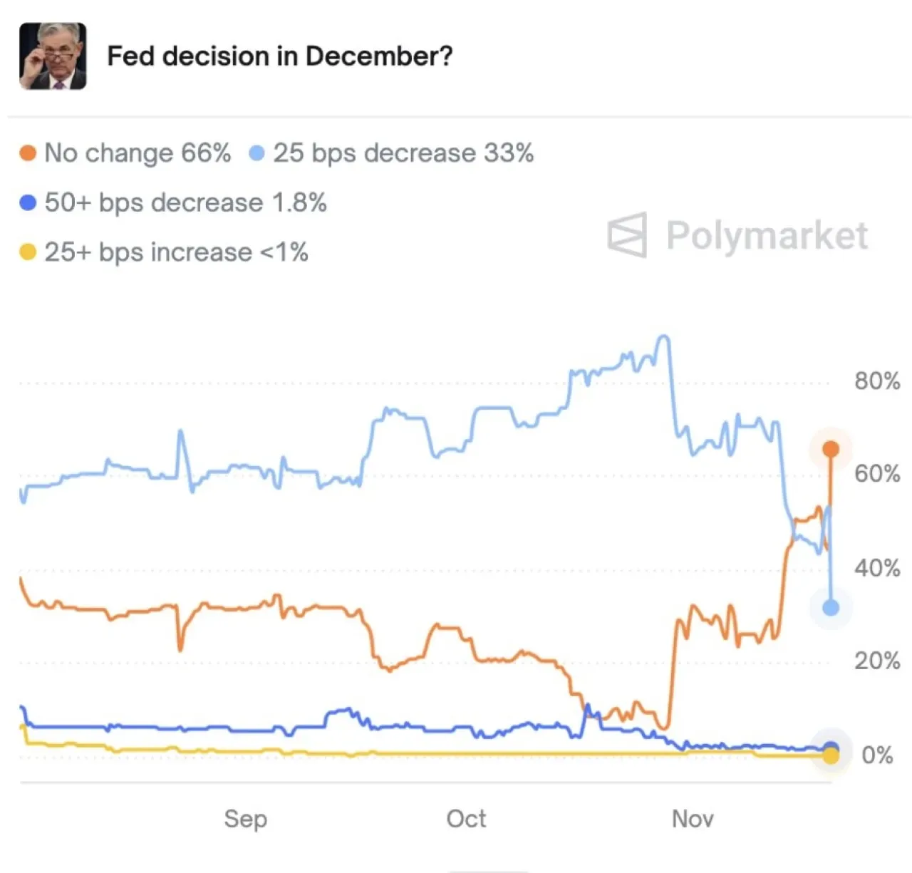Viewport: 912px width, 873px height.
Task: Select '25 bps decrease 33%' legend label
Action: pyautogui.click(x=403, y=153)
